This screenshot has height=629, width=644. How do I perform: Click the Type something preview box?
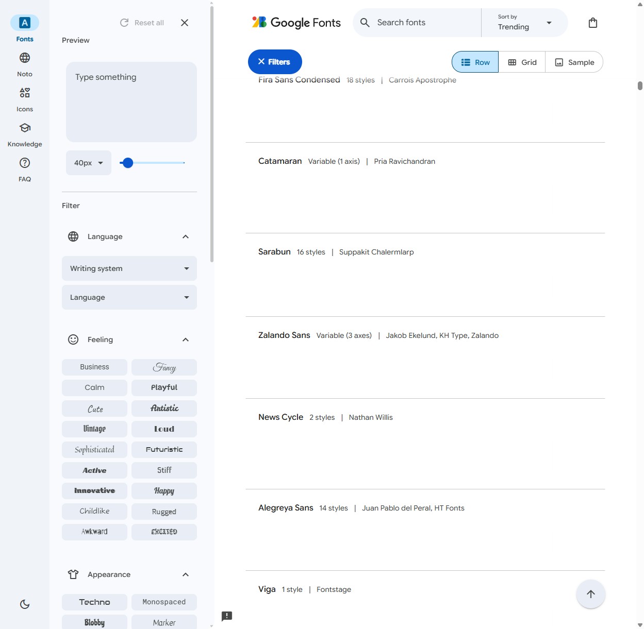pos(131,102)
